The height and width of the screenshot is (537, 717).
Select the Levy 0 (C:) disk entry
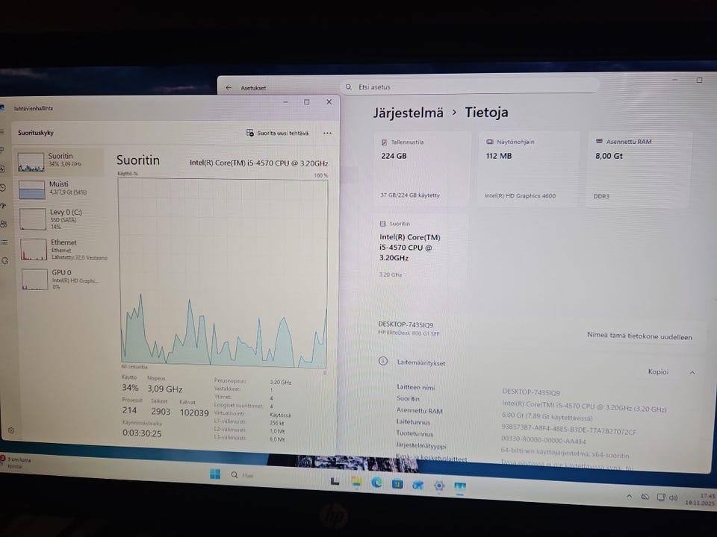pos(61,219)
